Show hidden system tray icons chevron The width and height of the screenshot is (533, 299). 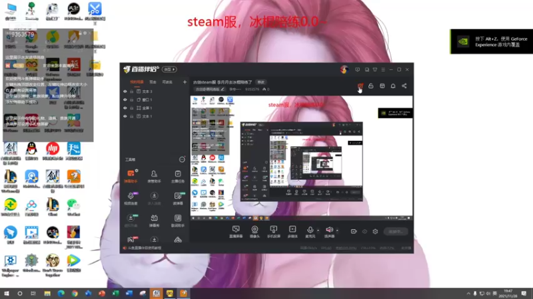click(468, 294)
